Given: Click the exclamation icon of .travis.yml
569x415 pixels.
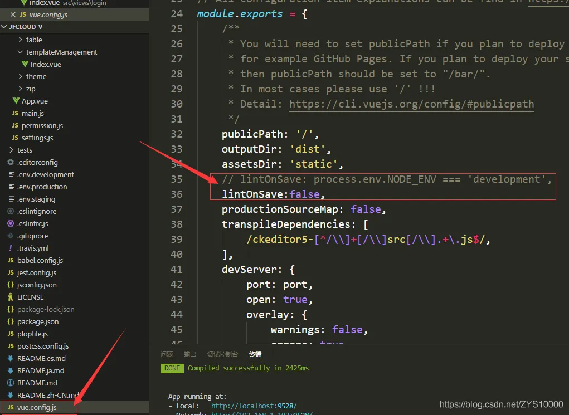Looking at the screenshot, I should (11, 248).
